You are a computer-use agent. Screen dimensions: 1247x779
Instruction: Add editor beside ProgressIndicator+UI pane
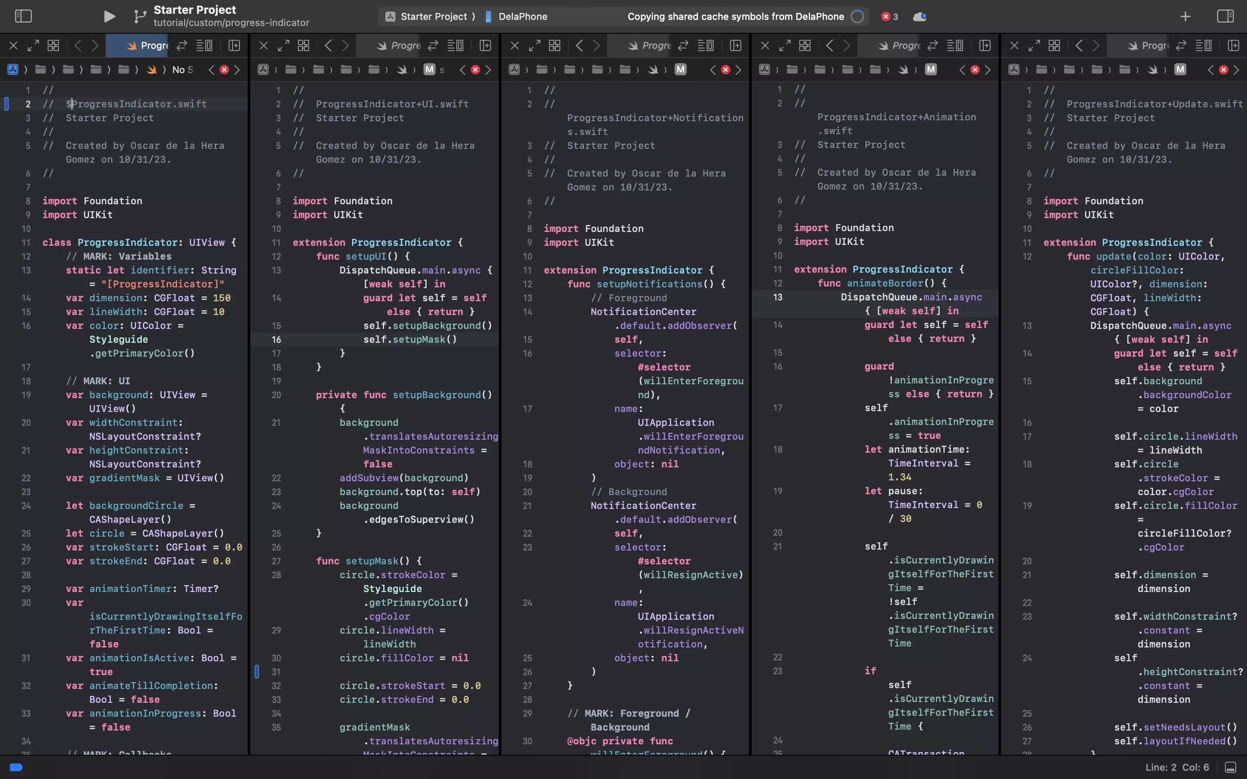[x=485, y=45]
